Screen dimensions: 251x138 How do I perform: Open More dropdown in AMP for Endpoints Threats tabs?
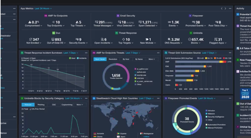152,59
